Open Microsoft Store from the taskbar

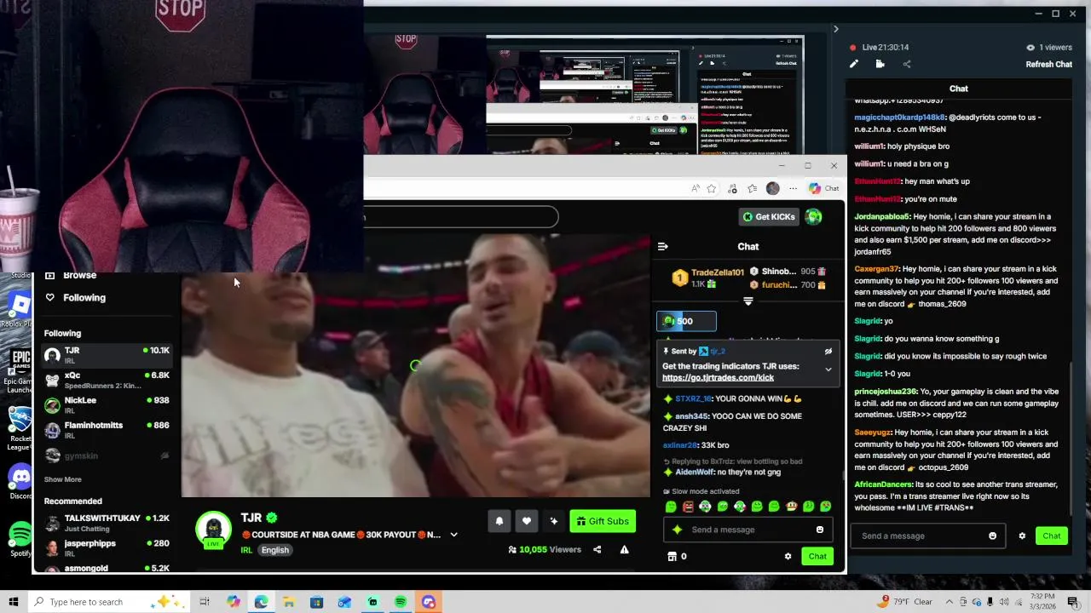[316, 602]
